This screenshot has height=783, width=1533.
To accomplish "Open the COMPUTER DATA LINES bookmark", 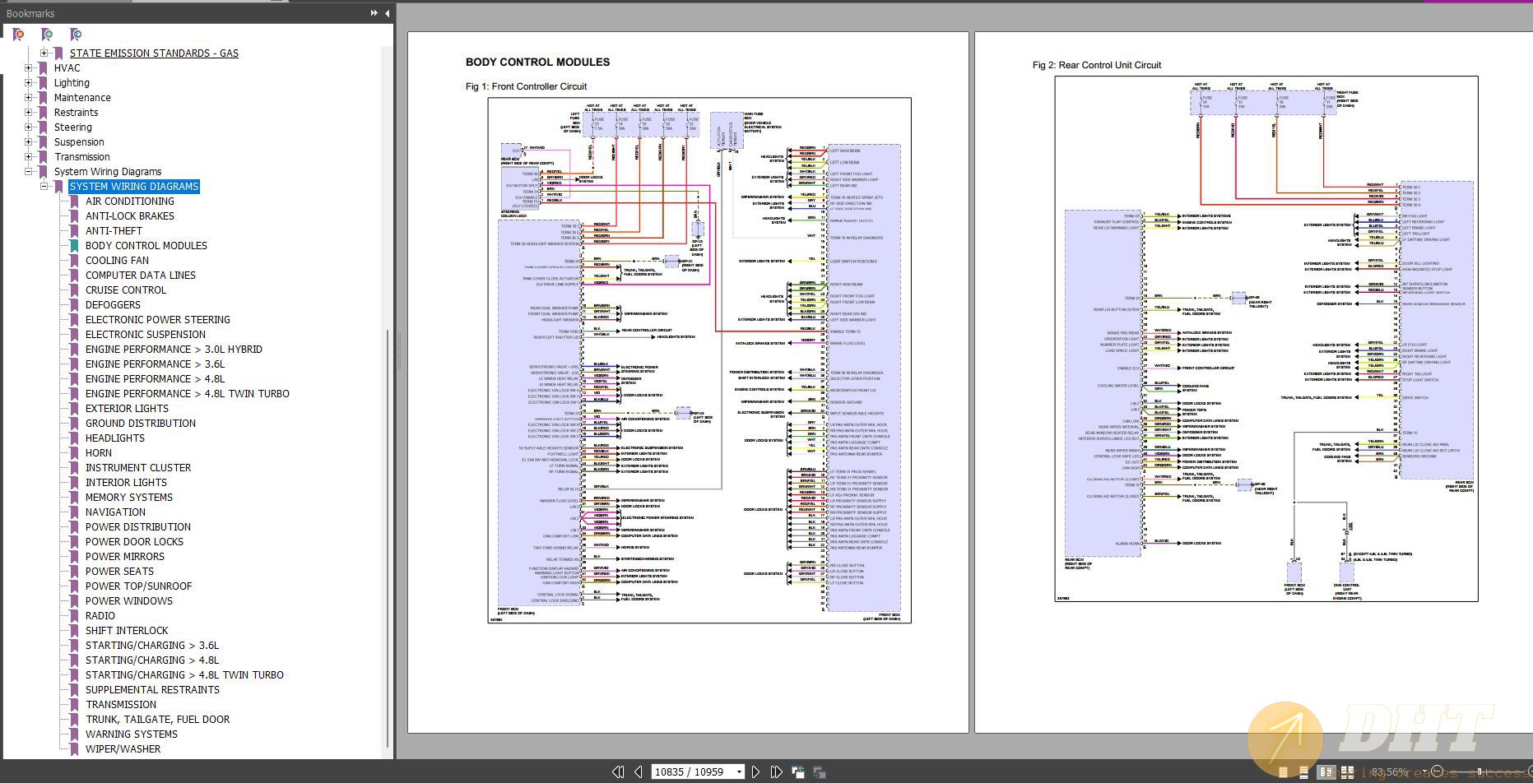I will click(x=141, y=276).
